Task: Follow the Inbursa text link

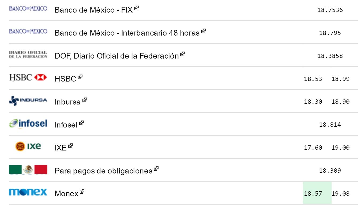Action: [67, 102]
